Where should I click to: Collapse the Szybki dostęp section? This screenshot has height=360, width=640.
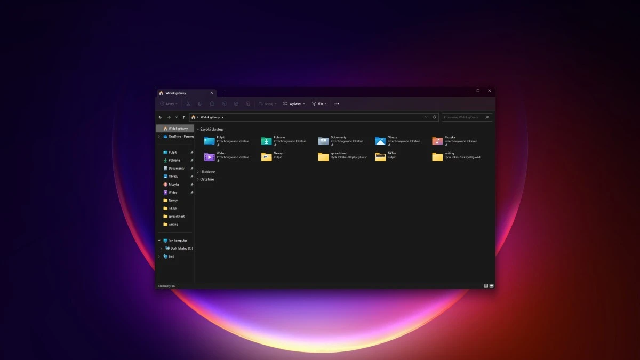[x=198, y=129]
